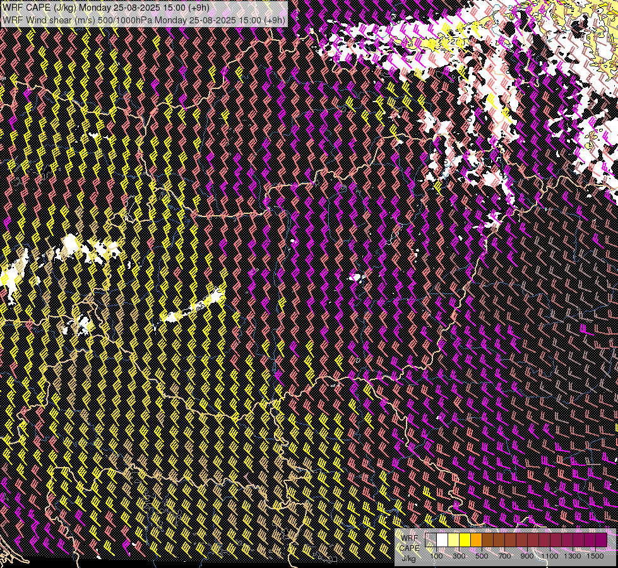
Task: Click the "100" legend scale label
Action: click(x=436, y=556)
